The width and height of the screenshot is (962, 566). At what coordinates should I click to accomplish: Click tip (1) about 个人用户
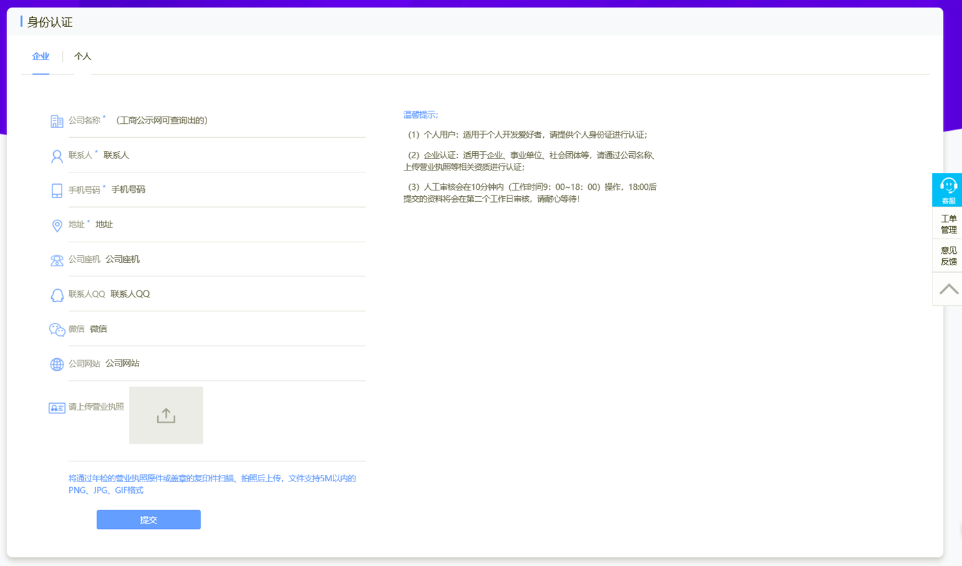click(528, 135)
